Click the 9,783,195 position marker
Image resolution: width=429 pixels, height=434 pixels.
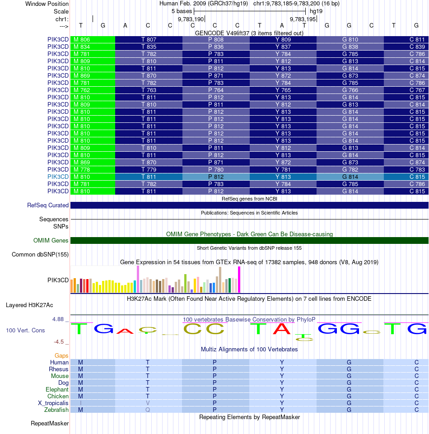303,19
